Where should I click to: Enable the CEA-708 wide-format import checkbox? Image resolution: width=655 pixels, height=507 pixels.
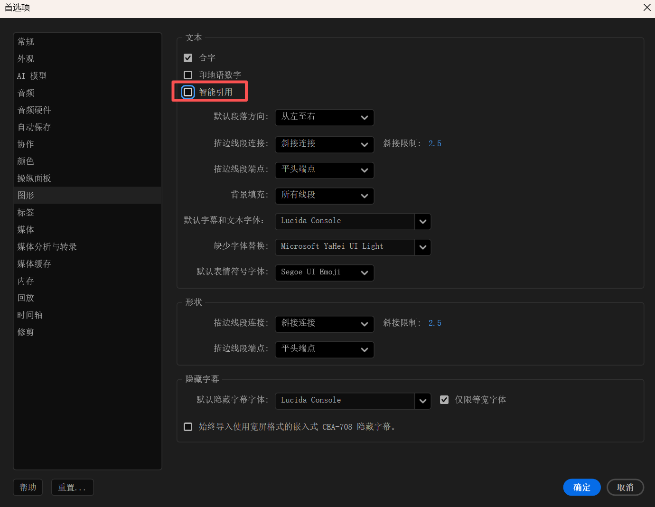[x=188, y=427]
